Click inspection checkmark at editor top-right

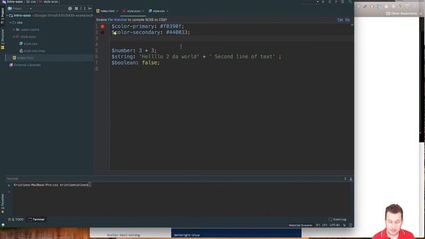click(352, 25)
